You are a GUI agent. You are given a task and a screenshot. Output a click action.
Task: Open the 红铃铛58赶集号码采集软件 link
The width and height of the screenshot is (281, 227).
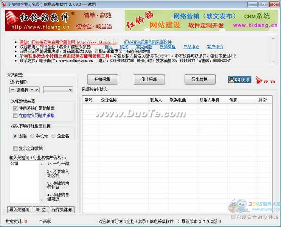(x=148, y=42)
